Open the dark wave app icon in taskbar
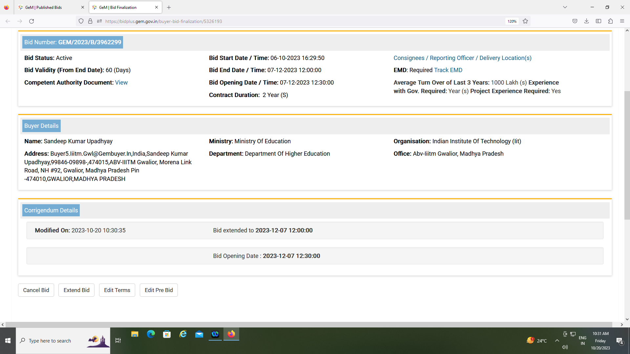This screenshot has height=354, width=630. point(215,334)
